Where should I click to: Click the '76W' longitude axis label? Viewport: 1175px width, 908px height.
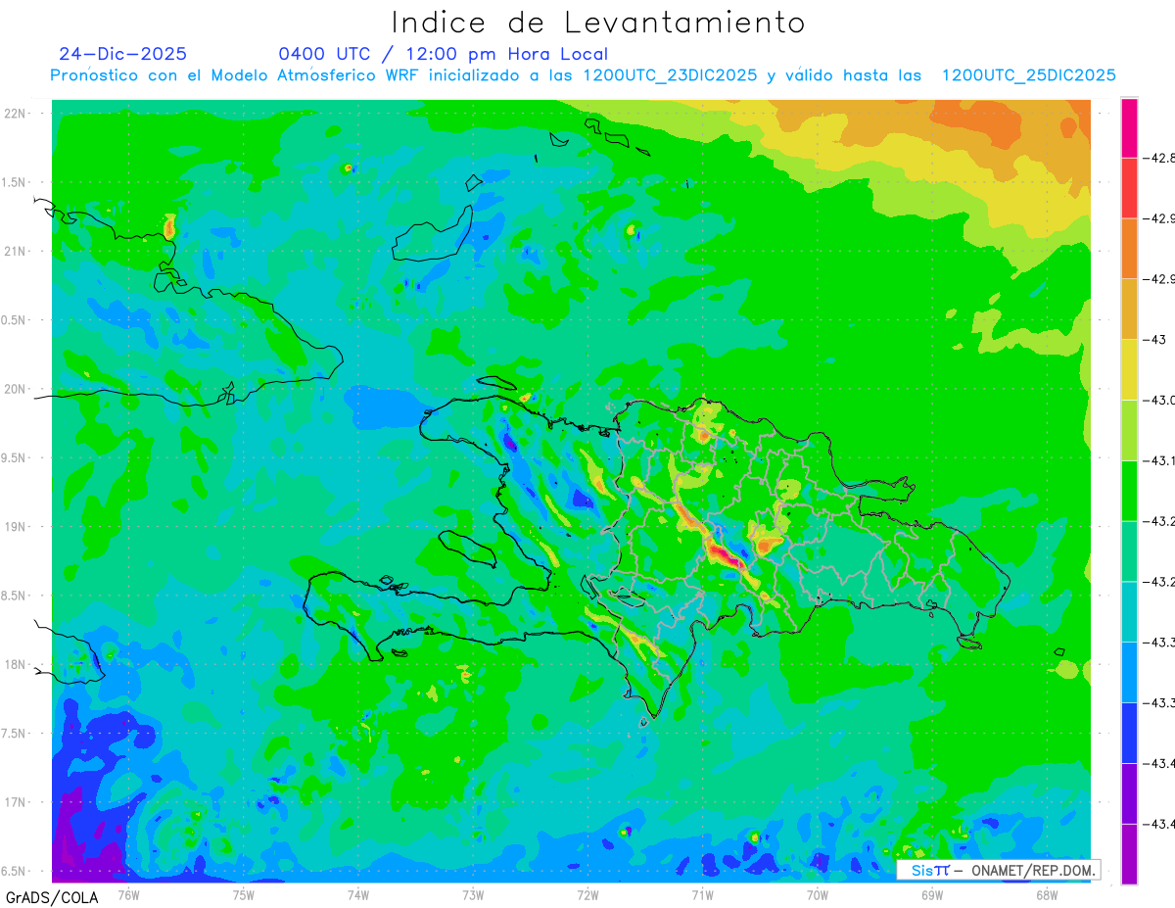[x=128, y=893]
